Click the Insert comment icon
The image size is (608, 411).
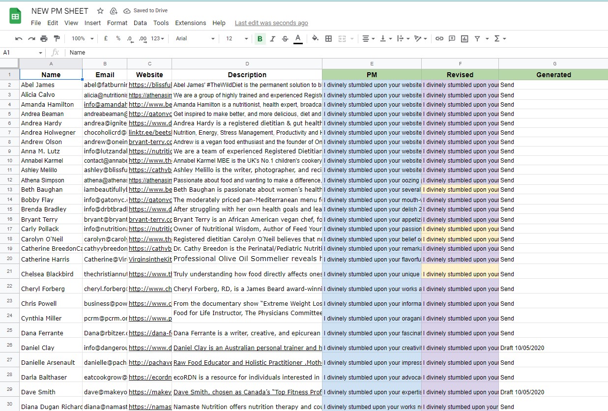click(x=452, y=38)
